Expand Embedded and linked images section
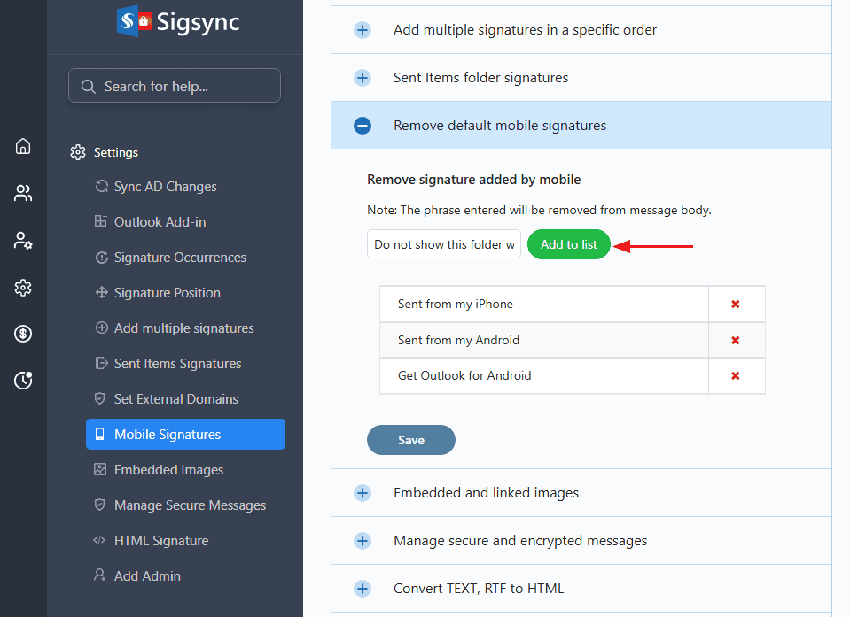The width and height of the screenshot is (850, 617). (363, 493)
